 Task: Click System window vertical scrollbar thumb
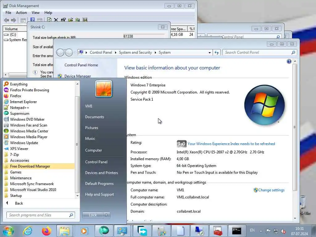(x=295, y=127)
